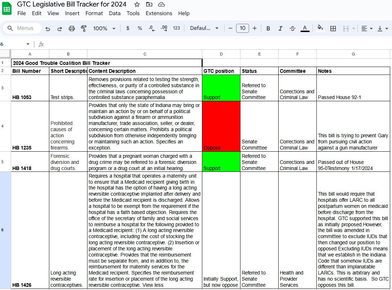The width and height of the screenshot is (392, 290).
Task: Open the Extensions menu
Action: pyautogui.click(x=159, y=13)
